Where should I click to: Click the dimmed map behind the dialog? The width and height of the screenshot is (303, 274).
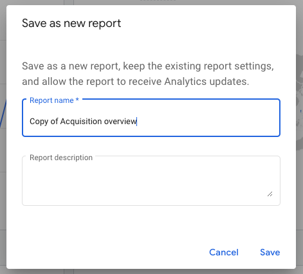click(x=300, y=103)
